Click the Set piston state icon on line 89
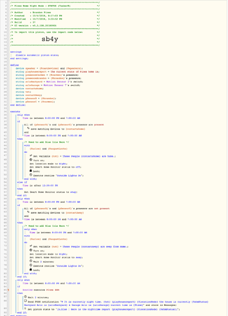 pos(25,308)
